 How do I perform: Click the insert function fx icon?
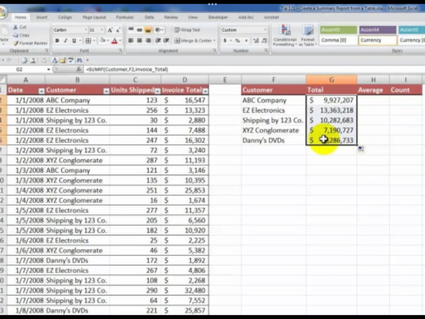pos(79,69)
